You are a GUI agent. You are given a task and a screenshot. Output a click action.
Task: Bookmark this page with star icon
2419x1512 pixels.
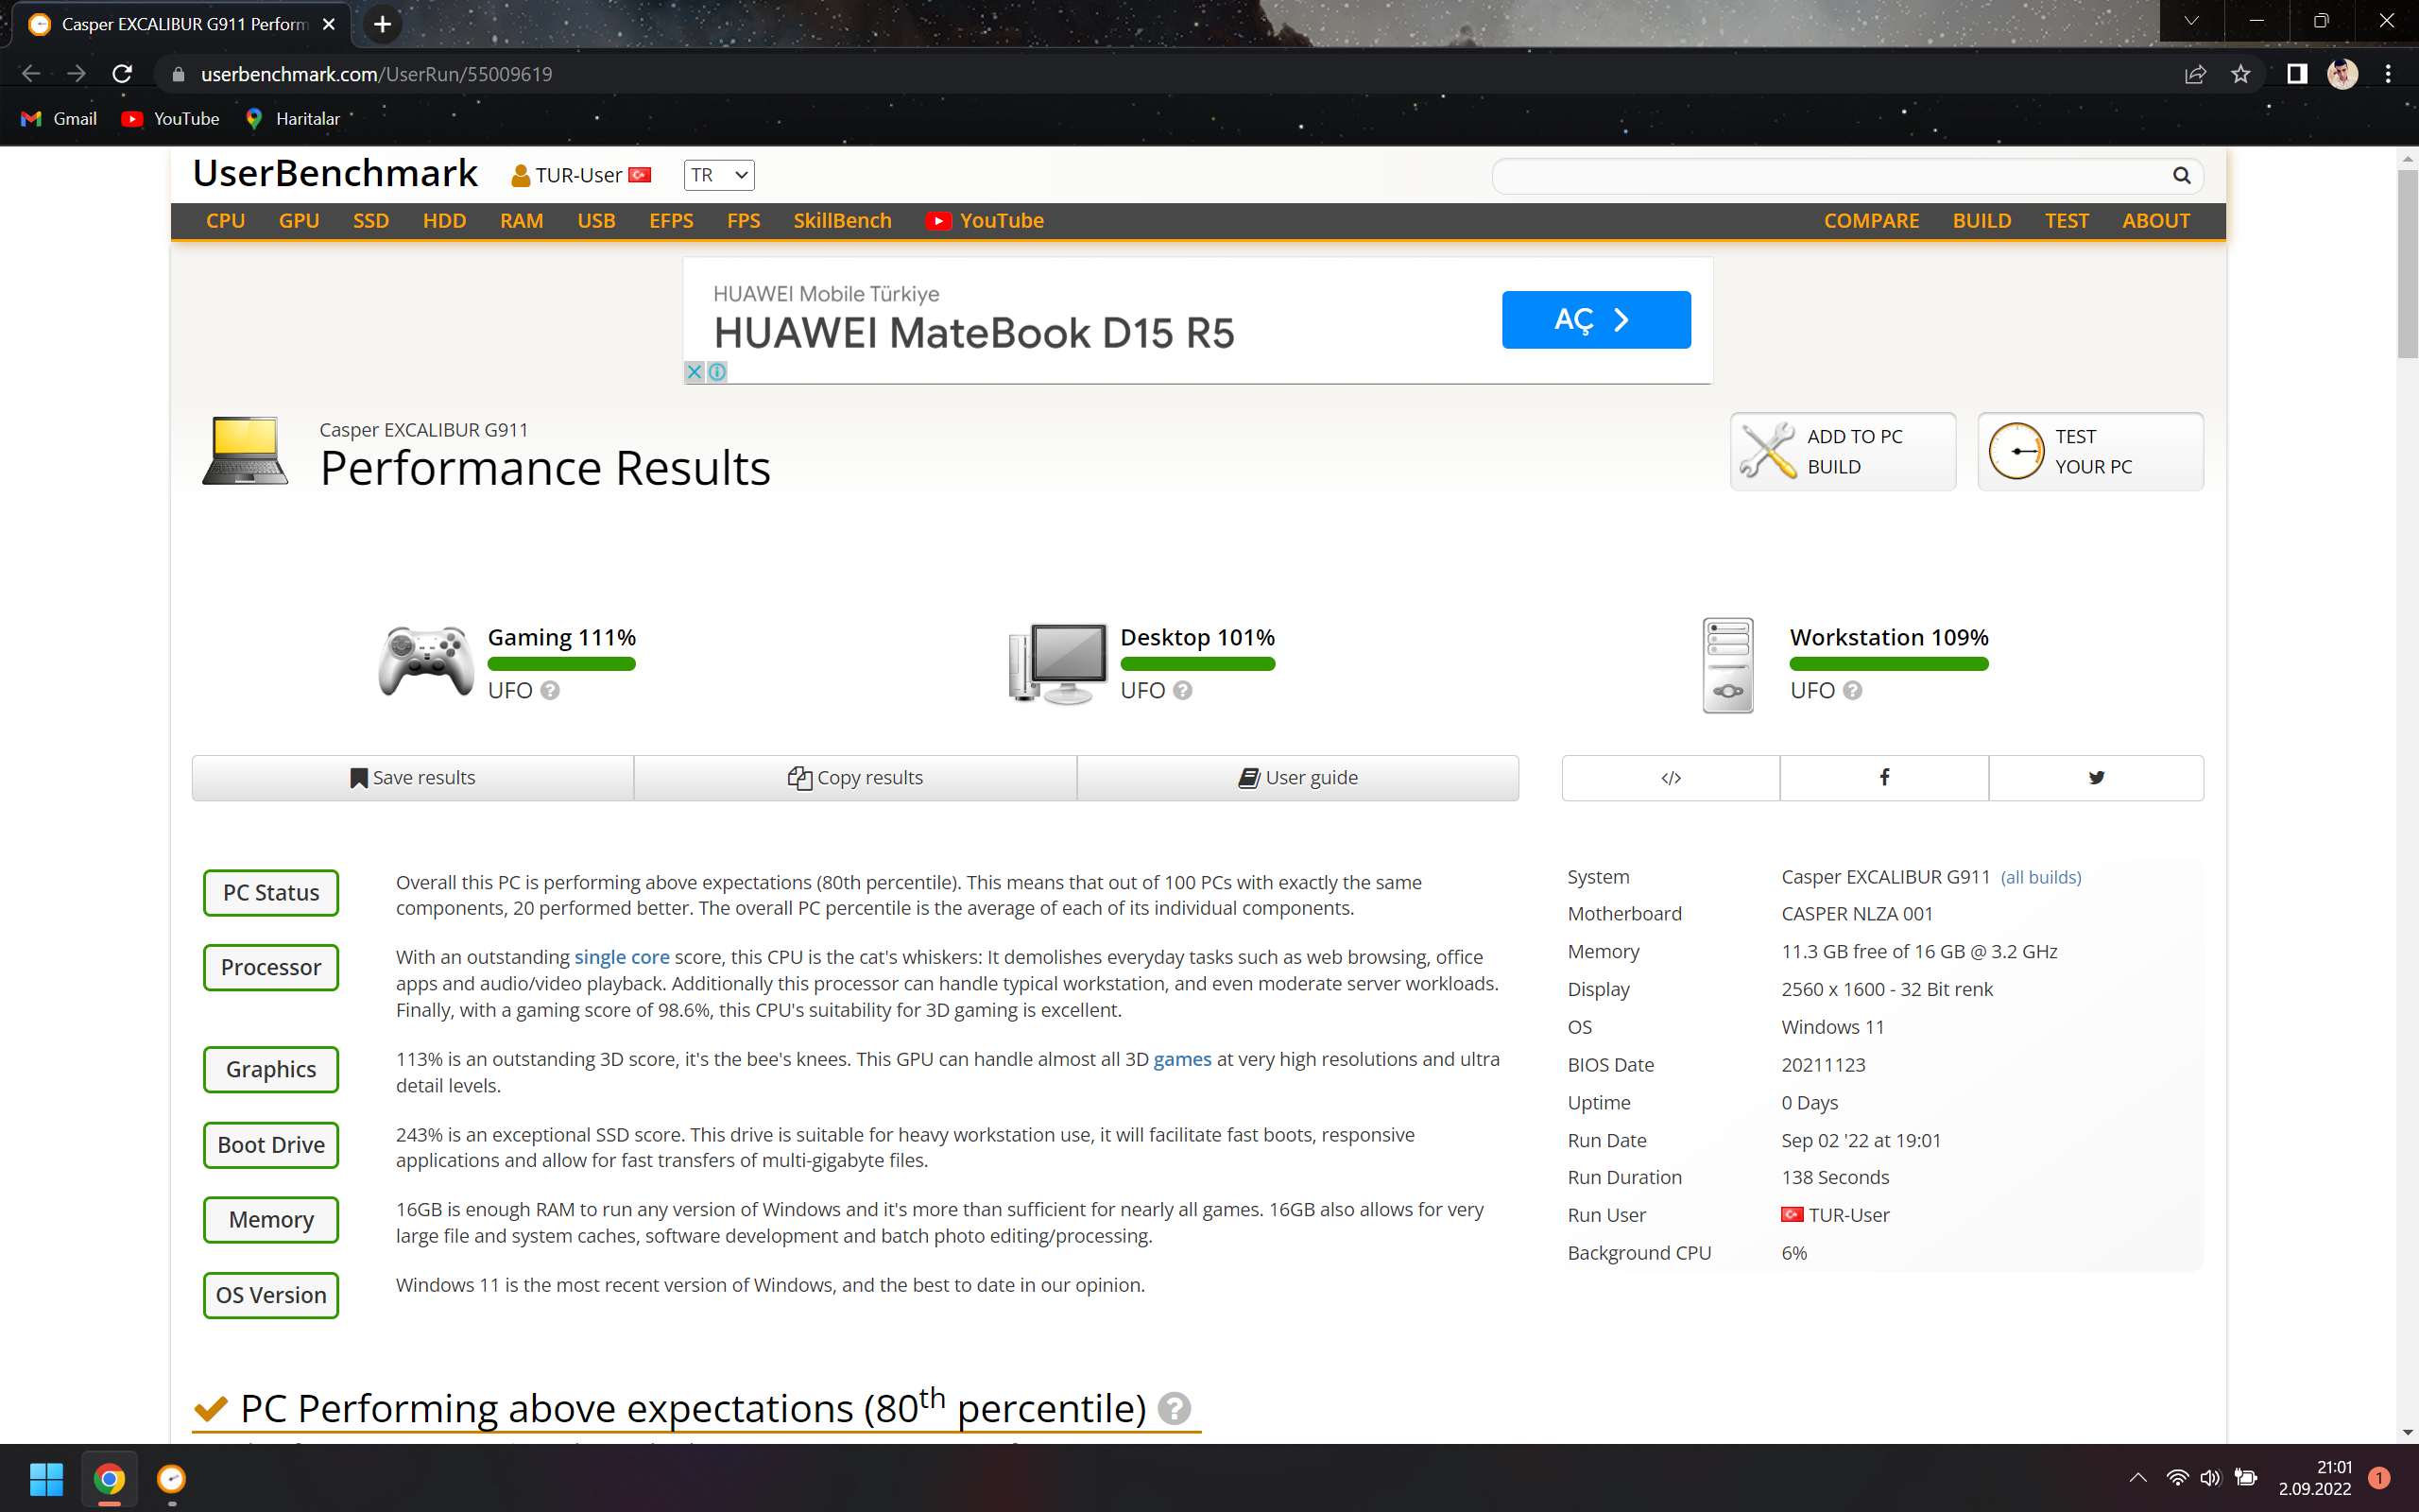(2240, 74)
